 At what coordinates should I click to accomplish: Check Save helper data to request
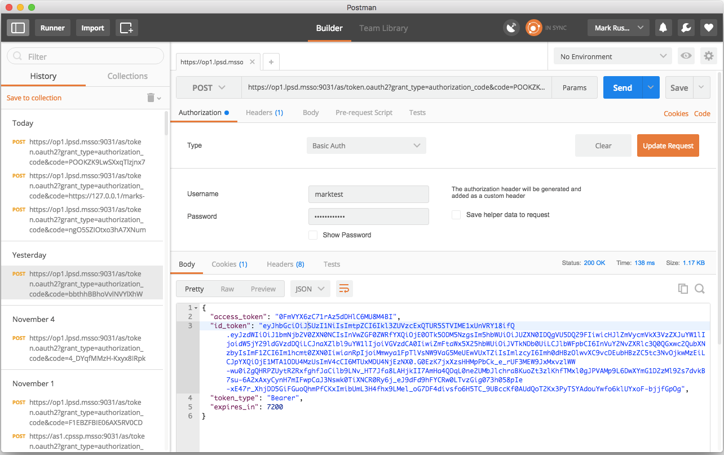click(456, 215)
